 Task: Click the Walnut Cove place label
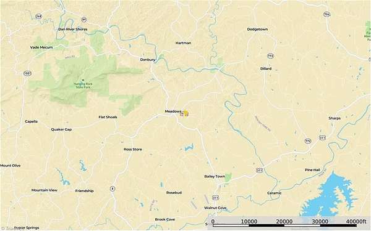[216, 208]
